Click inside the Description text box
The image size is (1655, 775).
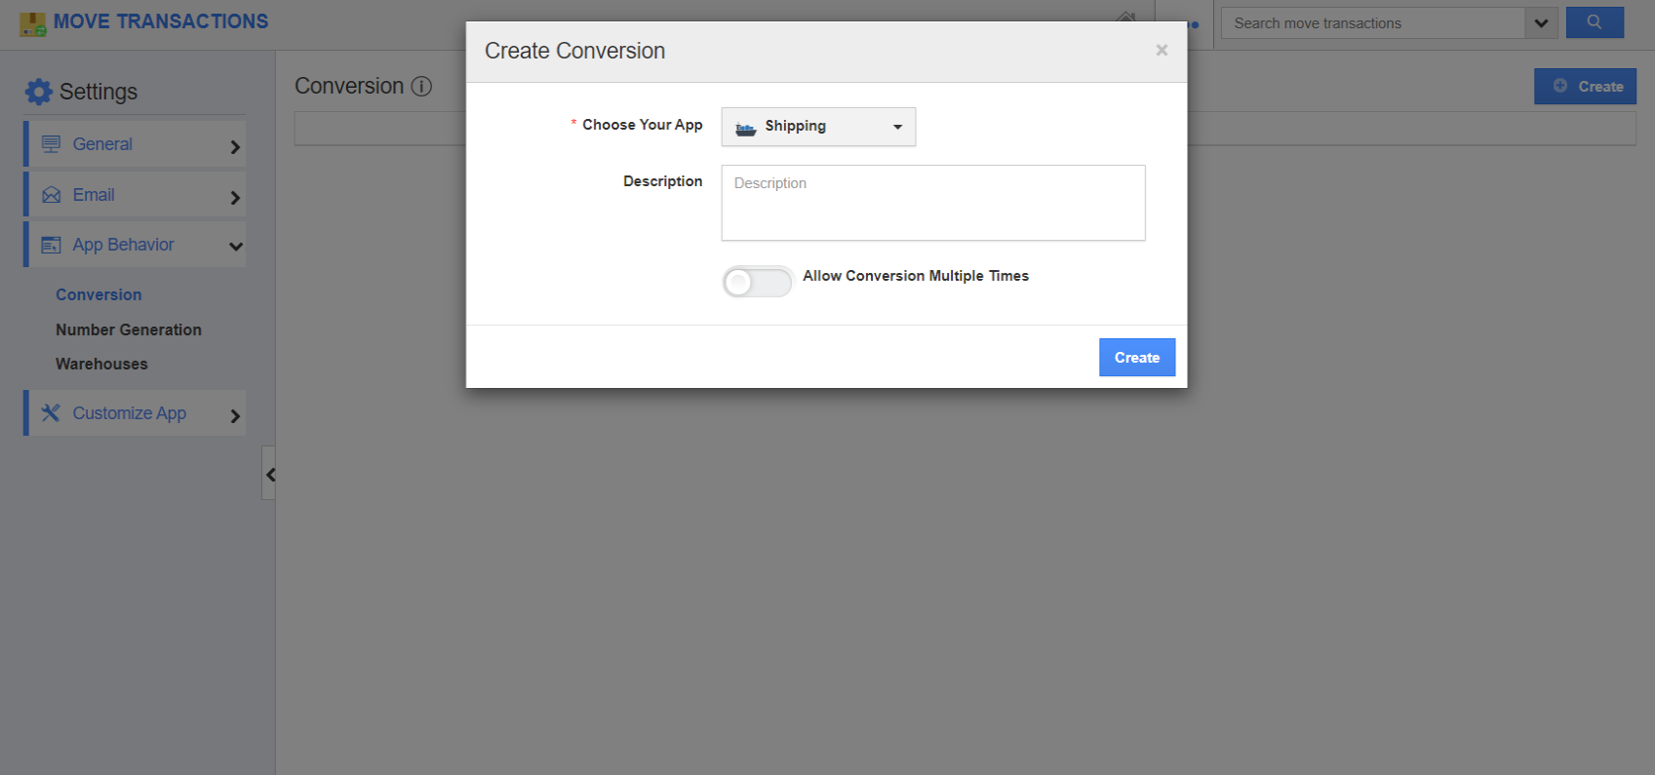coord(931,203)
